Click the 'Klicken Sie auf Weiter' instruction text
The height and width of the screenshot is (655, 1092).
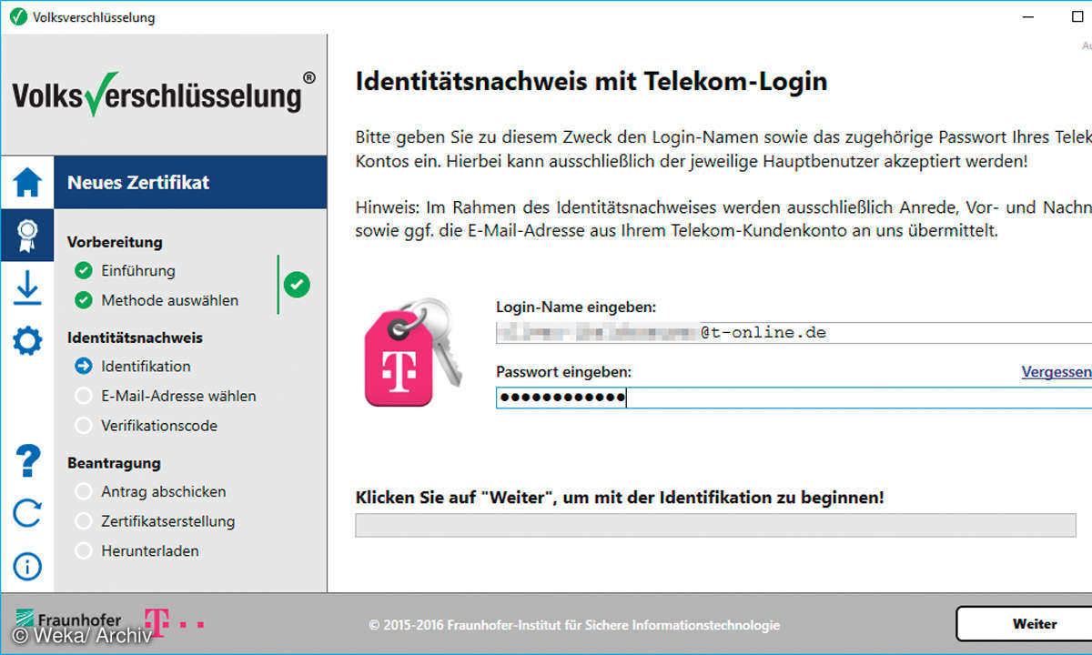[620, 498]
